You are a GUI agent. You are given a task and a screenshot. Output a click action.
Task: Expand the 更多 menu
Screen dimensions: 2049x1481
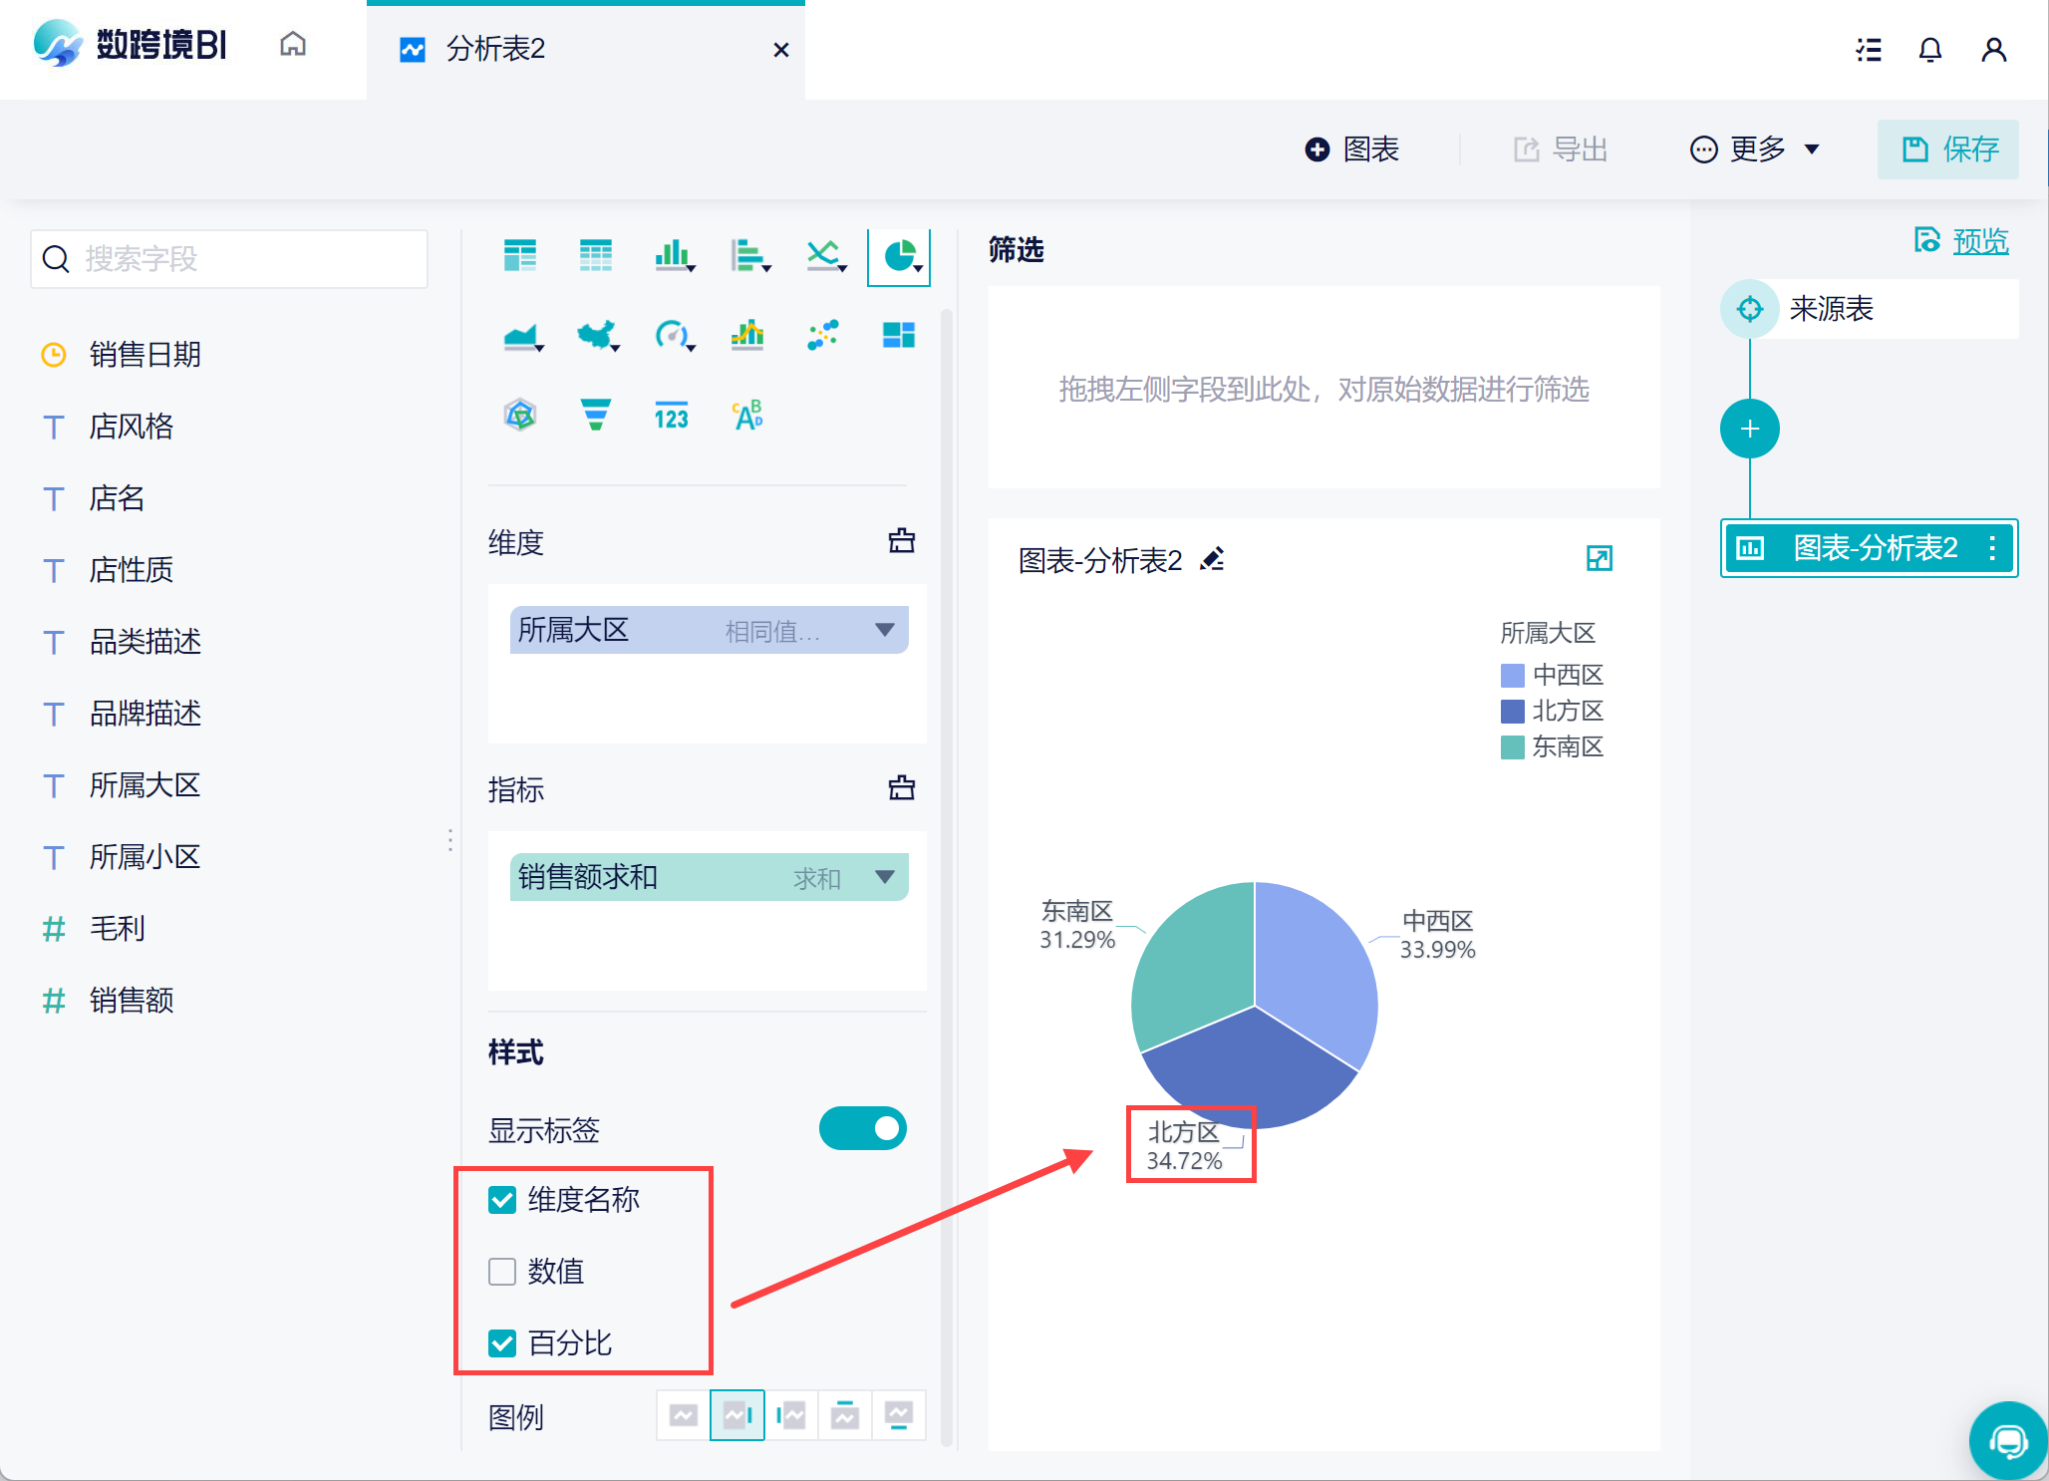pos(1755,149)
